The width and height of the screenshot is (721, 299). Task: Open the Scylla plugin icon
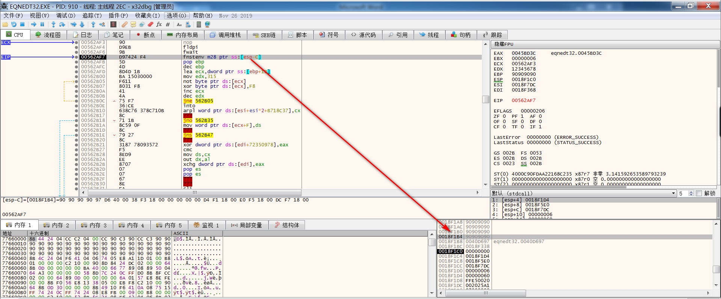[x=113, y=24]
